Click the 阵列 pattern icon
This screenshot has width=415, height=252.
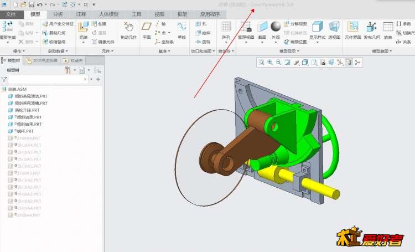pyautogui.click(x=226, y=27)
